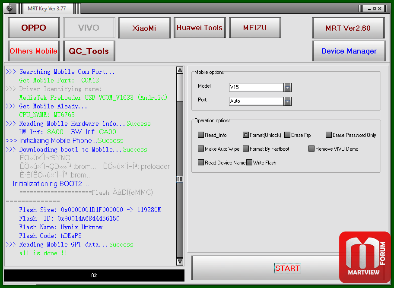
Task: Switch to the MEIZU tools
Action: tap(255, 28)
